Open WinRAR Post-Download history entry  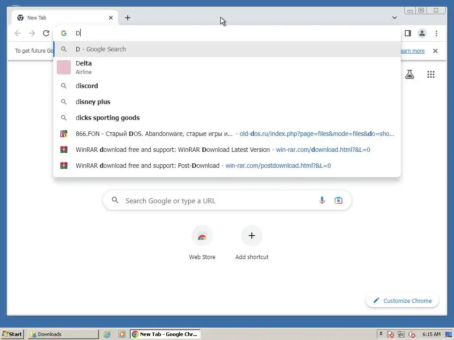pyautogui.click(x=227, y=166)
